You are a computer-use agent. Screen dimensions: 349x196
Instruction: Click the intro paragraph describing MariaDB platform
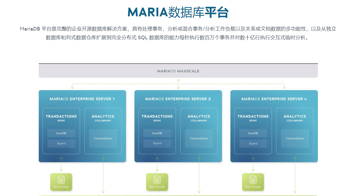pos(174,33)
